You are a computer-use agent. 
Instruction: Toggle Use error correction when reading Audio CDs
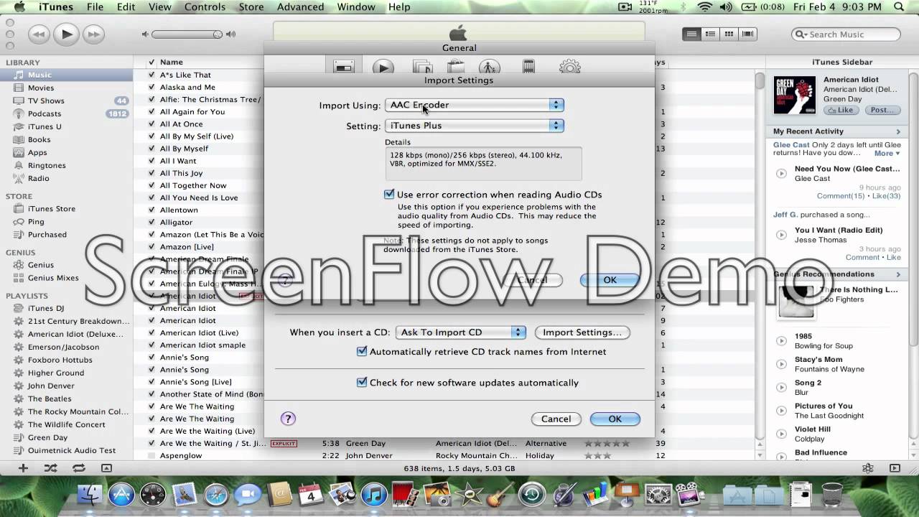pyautogui.click(x=389, y=195)
